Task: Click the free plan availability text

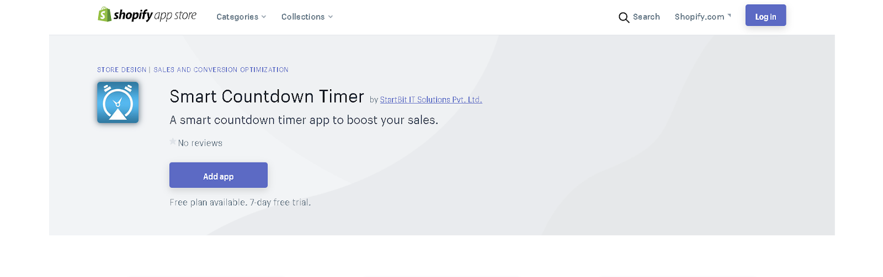Action: click(240, 203)
